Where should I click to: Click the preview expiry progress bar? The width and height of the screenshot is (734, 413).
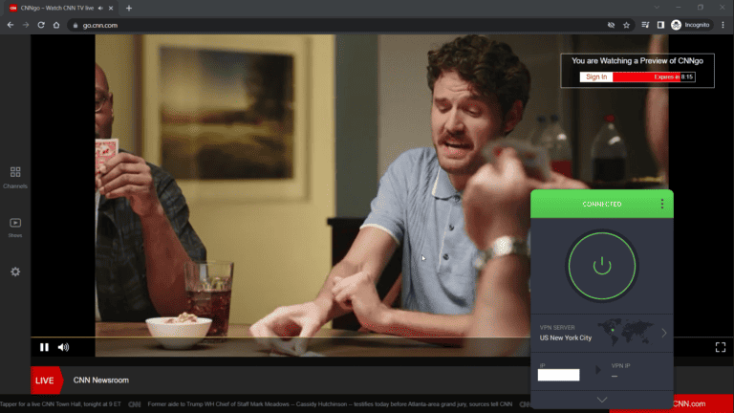point(654,76)
